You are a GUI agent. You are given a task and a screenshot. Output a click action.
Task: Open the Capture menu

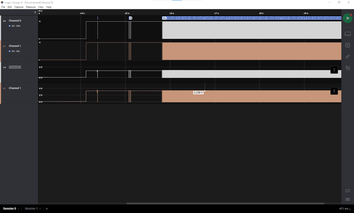tap(19, 7)
